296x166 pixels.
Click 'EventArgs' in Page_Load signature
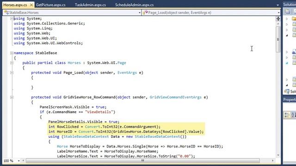click(127, 73)
